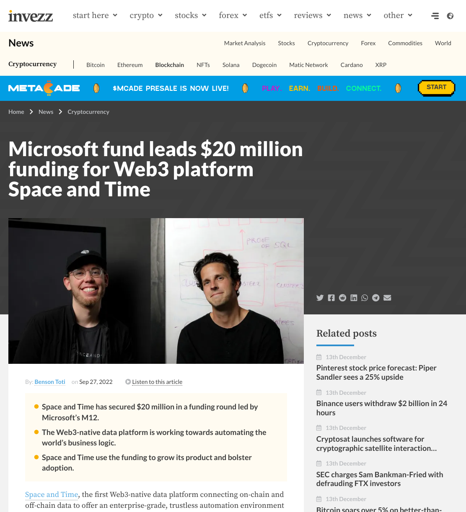466x512 pixels.
Task: Open Cryptosat launches software post
Action: pos(376,444)
